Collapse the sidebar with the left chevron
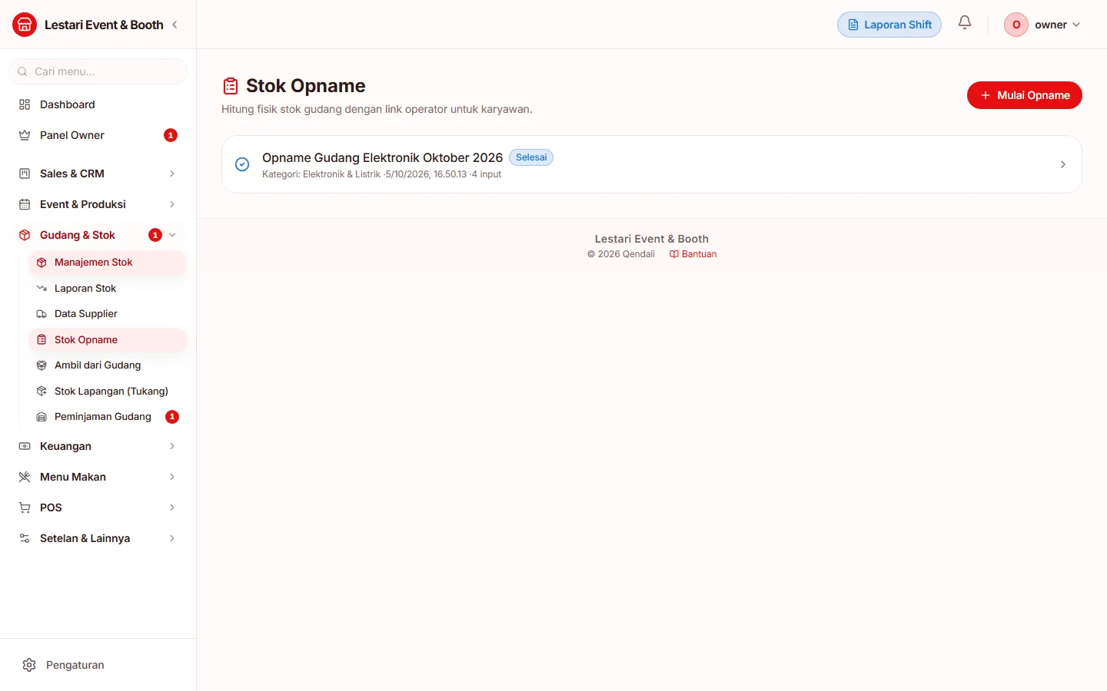Viewport: 1107px width, 691px height. [x=175, y=25]
